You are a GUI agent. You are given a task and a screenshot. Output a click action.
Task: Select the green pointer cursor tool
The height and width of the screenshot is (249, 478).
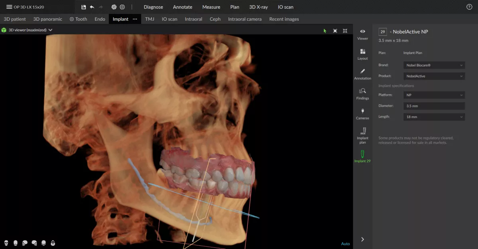click(x=325, y=31)
